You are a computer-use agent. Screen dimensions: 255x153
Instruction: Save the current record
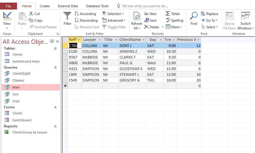[x=150, y=20]
